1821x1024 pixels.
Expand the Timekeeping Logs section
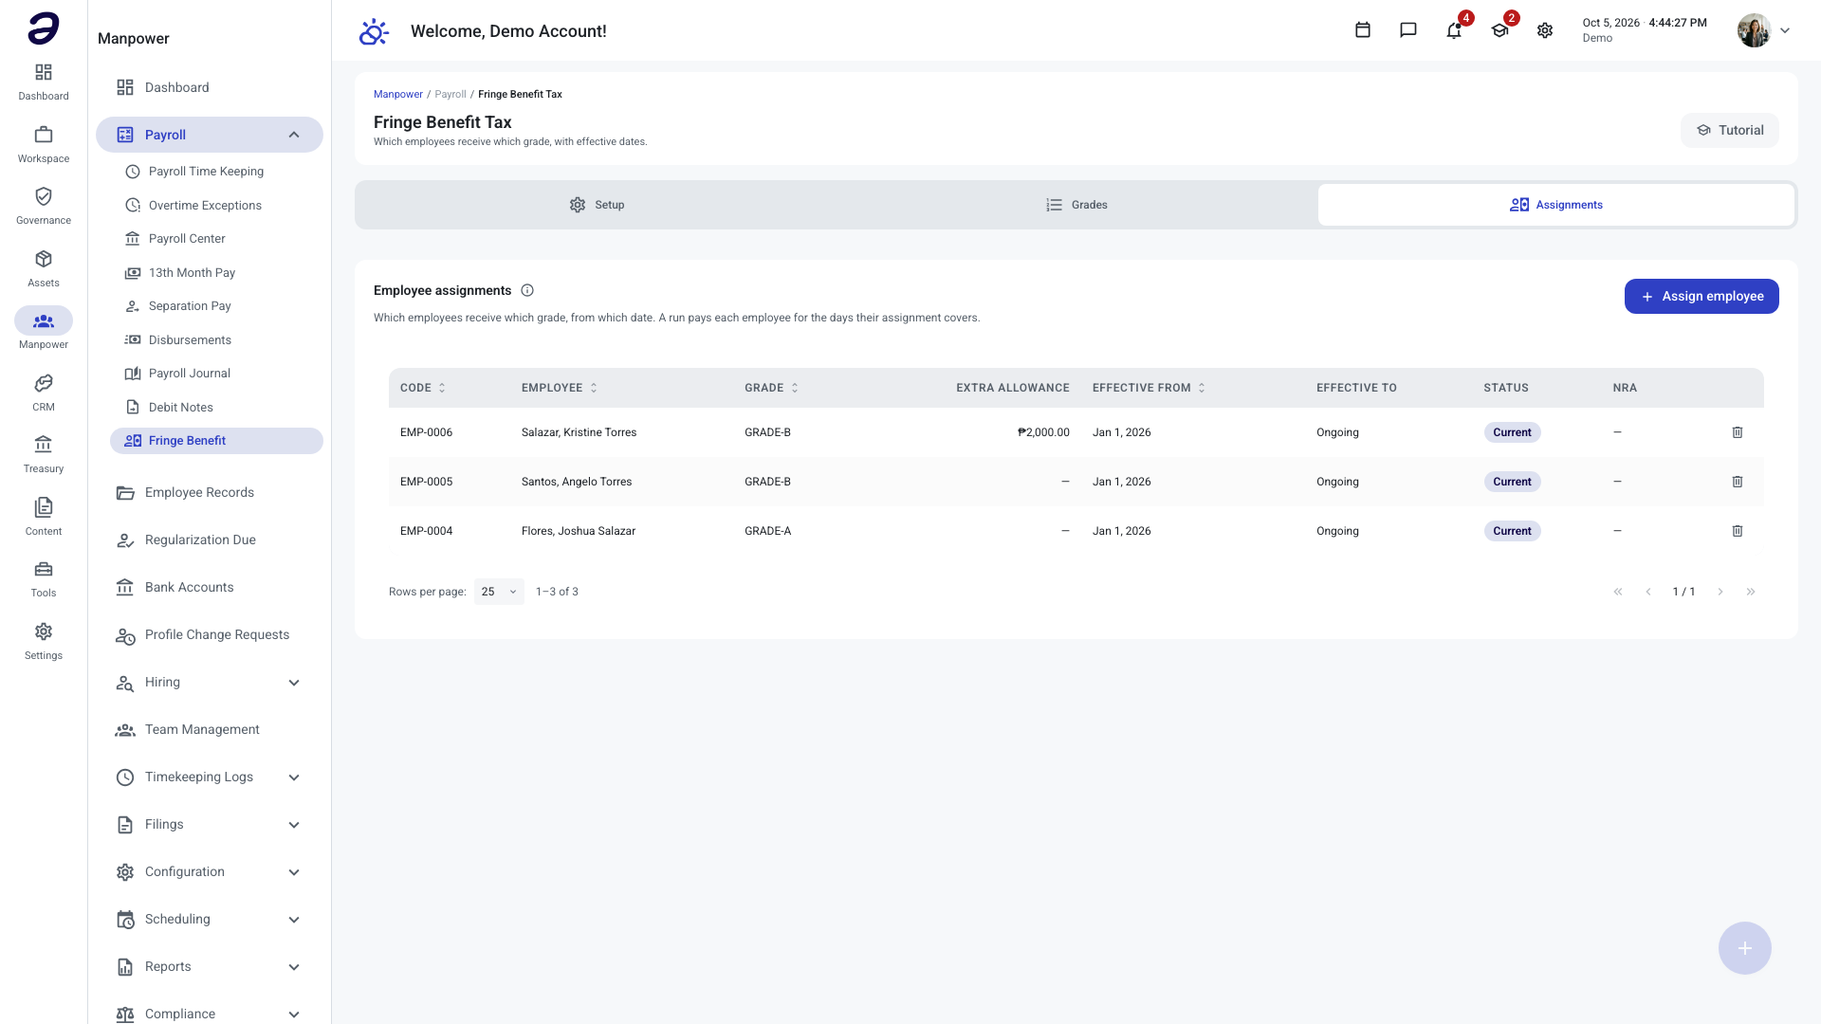pyautogui.click(x=294, y=777)
